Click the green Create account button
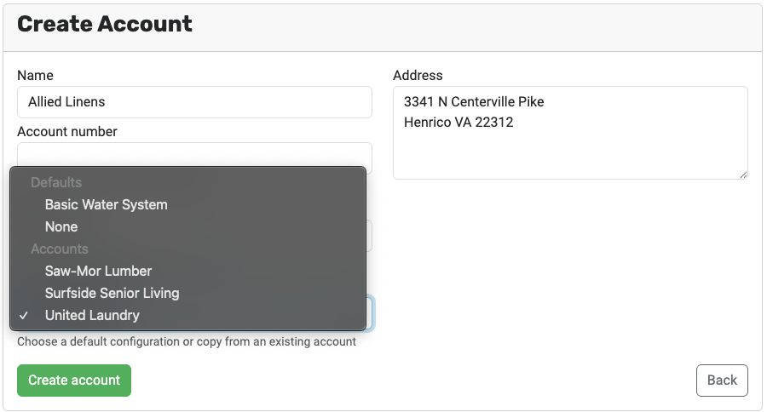The width and height of the screenshot is (767, 412). pyautogui.click(x=74, y=381)
